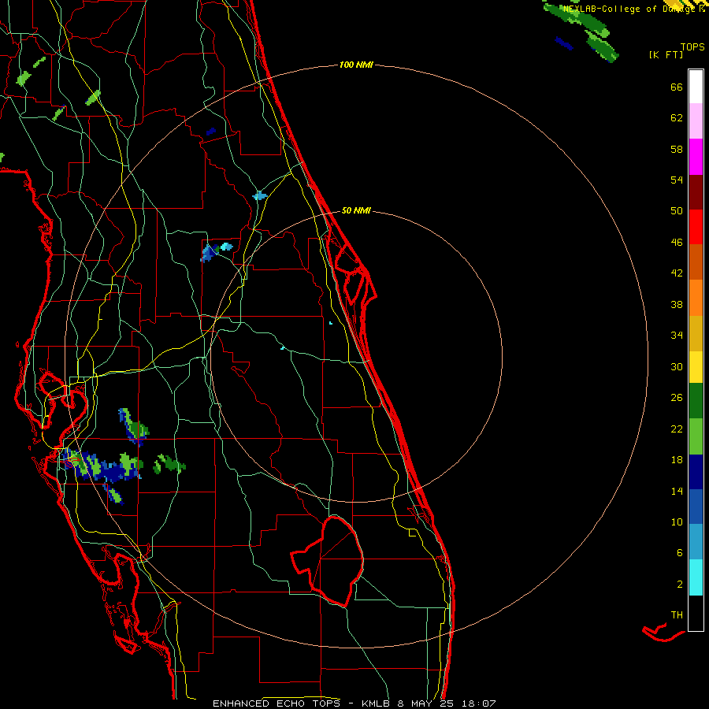This screenshot has width=709, height=709.
Task: Click the "42" scale value
Action: [677, 273]
